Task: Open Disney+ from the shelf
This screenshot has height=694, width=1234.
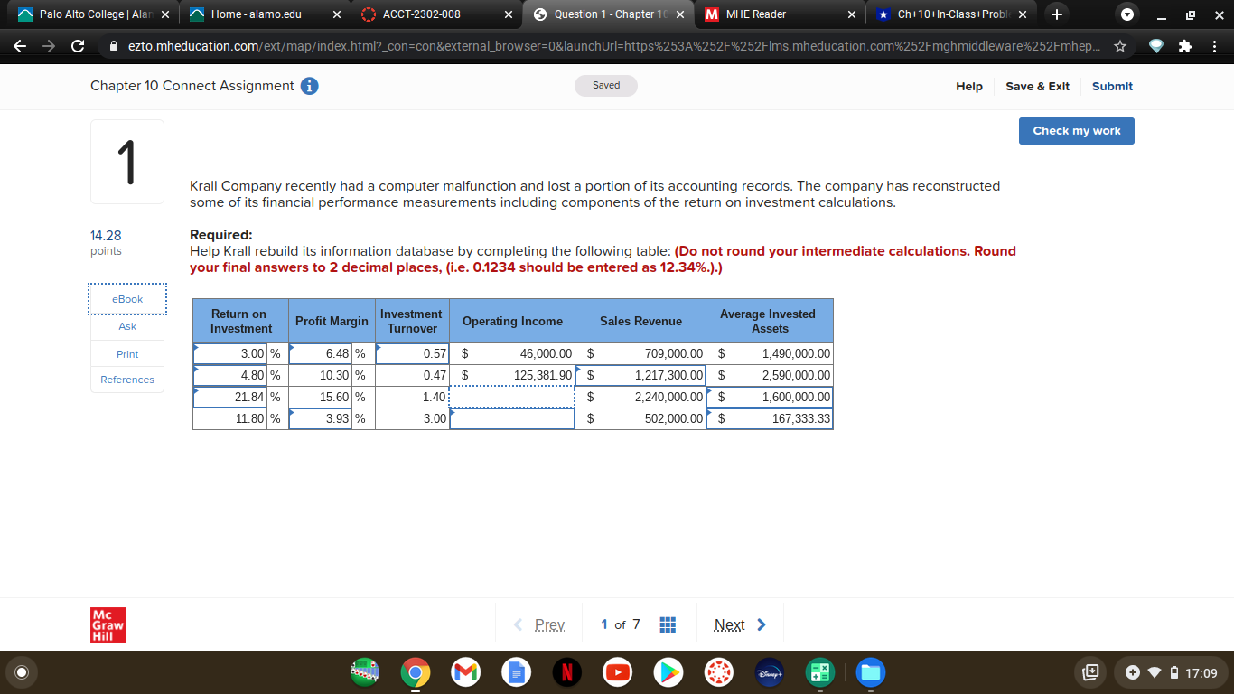Action: (x=769, y=672)
